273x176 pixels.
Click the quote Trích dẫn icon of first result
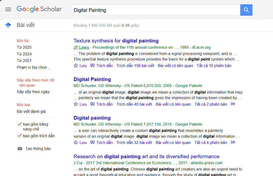coord(92,66)
